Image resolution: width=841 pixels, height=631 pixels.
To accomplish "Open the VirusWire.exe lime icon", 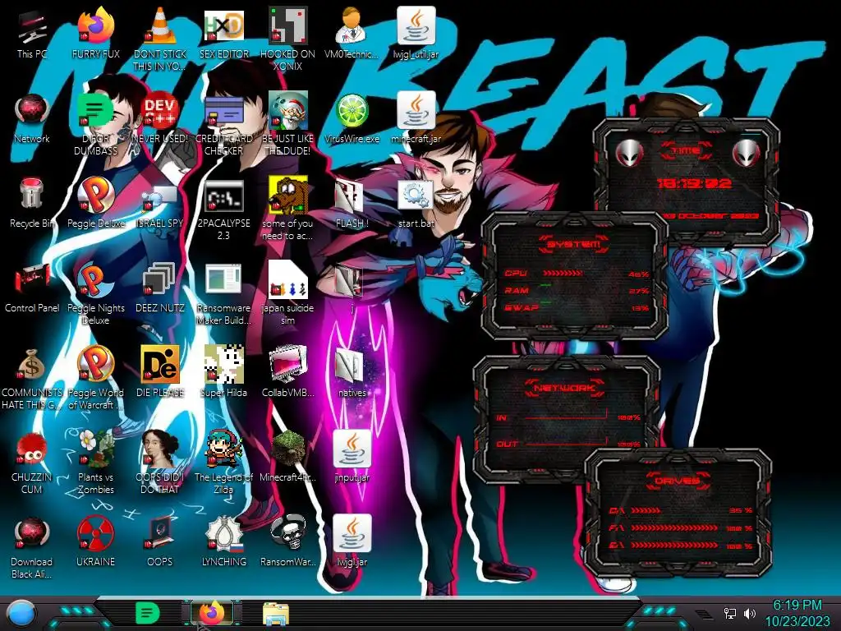I will (352, 112).
